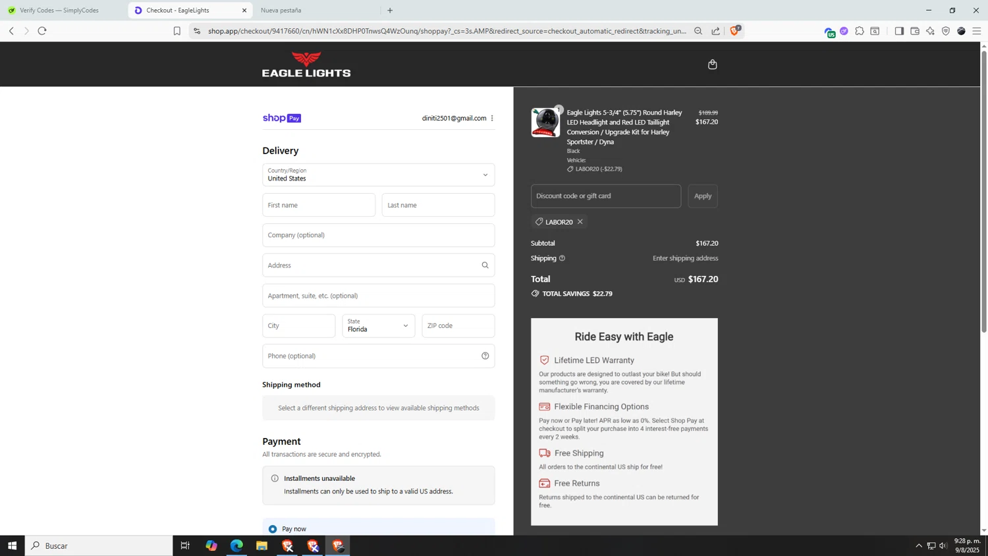This screenshot has width=988, height=556.
Task: Click the taskbar Buscar search box
Action: pyautogui.click(x=99, y=545)
